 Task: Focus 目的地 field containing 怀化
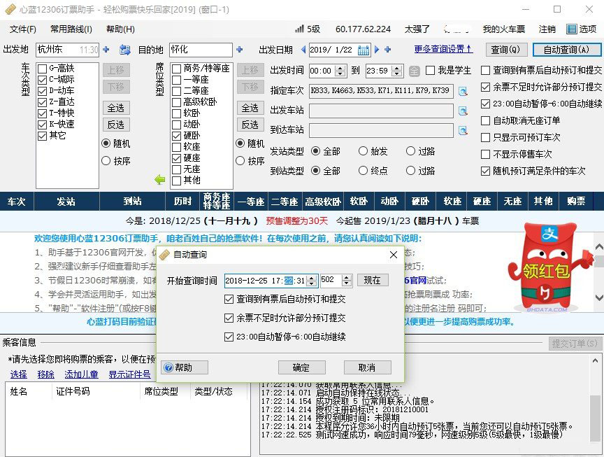[x=201, y=50]
